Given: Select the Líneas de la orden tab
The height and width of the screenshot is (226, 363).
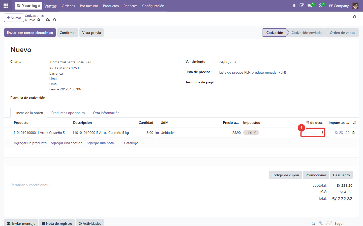Looking at the screenshot, I should (x=29, y=113).
